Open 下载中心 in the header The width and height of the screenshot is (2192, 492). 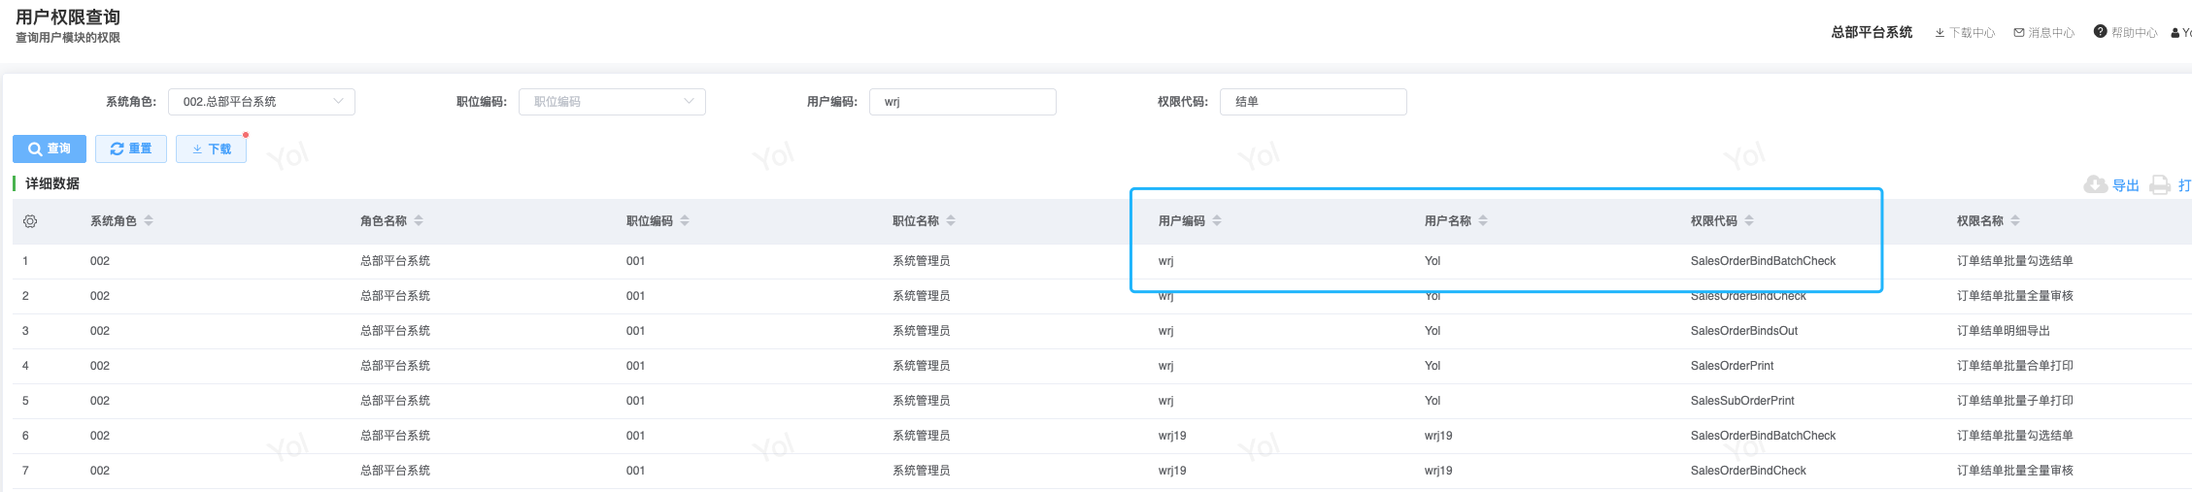point(1965,33)
